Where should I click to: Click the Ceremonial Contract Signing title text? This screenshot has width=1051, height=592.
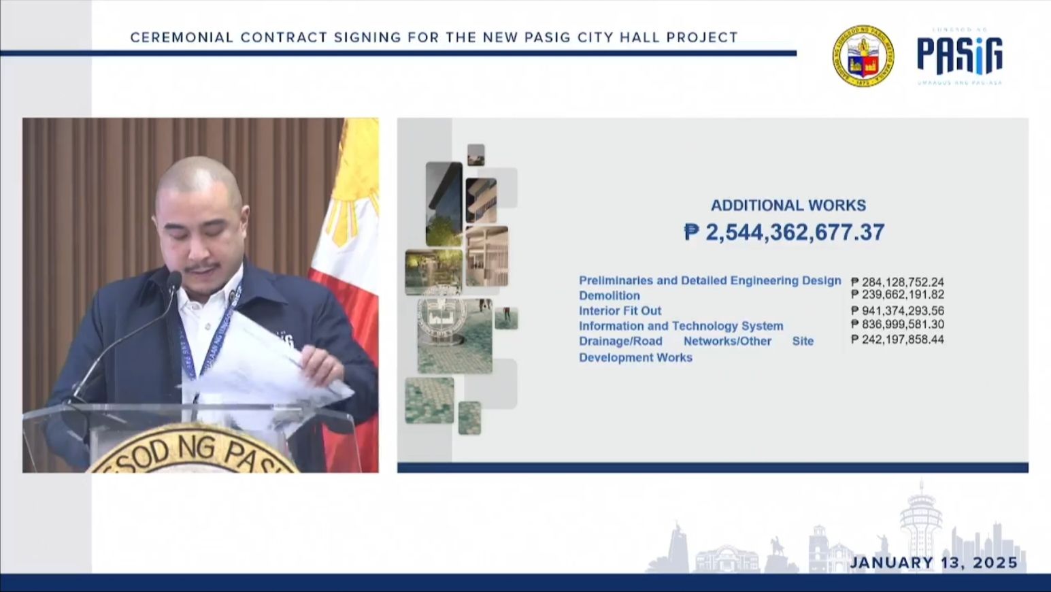[x=433, y=37]
